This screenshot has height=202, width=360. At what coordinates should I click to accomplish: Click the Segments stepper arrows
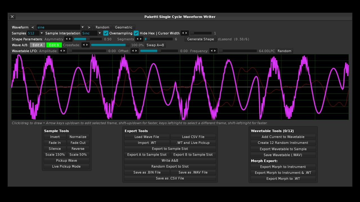pos(139,39)
